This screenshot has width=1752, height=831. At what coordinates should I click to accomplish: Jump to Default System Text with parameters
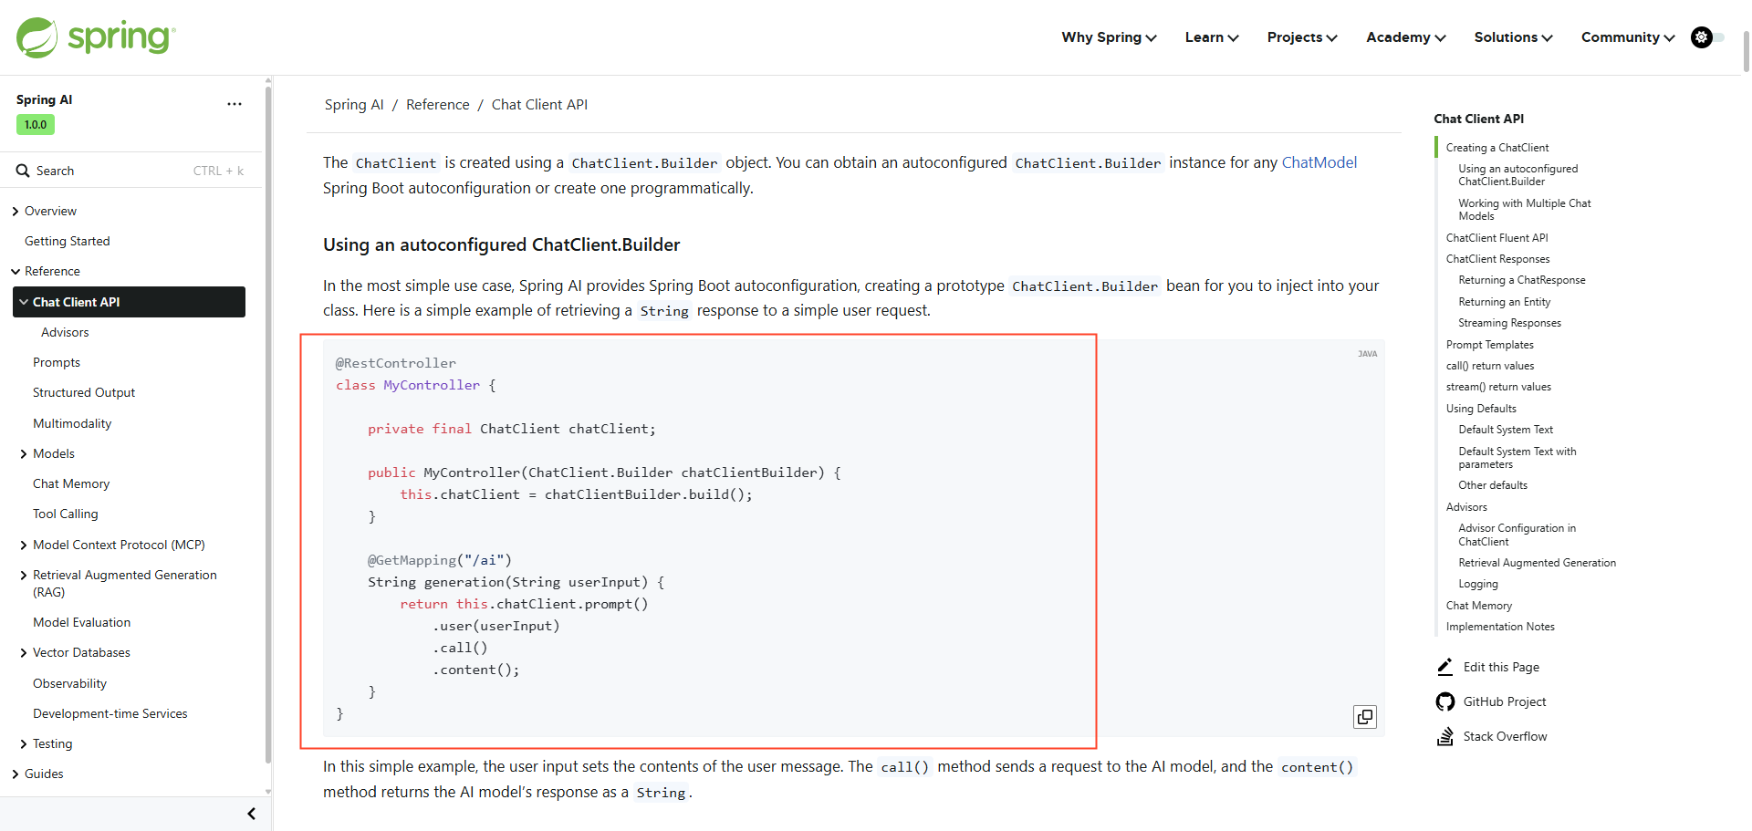(x=1517, y=458)
